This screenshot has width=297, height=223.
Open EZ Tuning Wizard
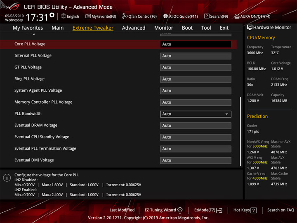point(163,210)
